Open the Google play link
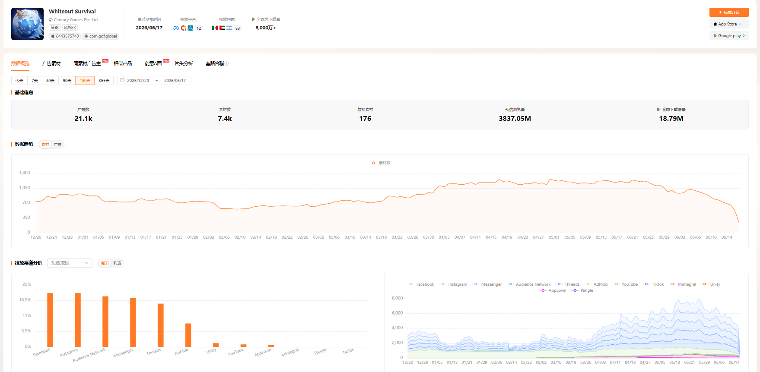 pyautogui.click(x=729, y=36)
